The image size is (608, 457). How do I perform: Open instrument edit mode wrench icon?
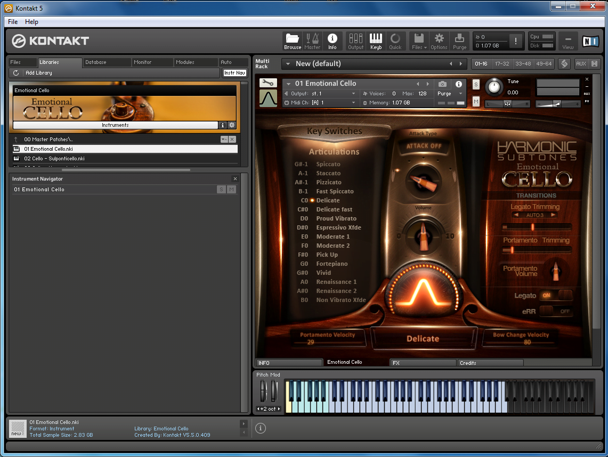click(x=269, y=83)
